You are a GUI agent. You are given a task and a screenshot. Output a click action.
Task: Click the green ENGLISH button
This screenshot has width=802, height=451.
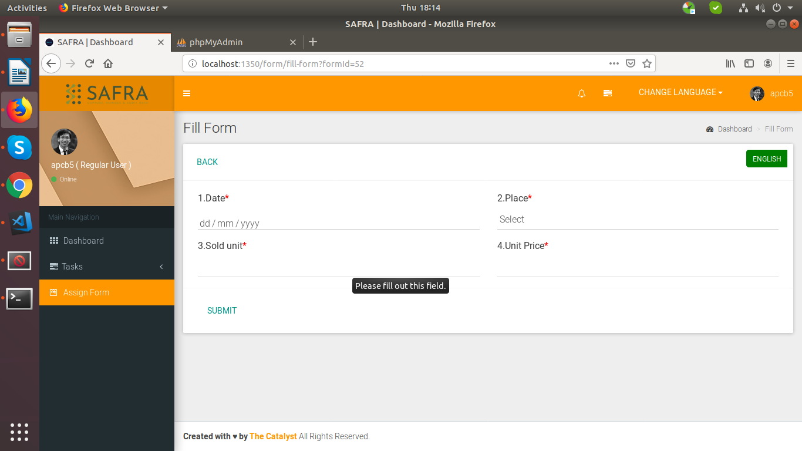(766, 159)
